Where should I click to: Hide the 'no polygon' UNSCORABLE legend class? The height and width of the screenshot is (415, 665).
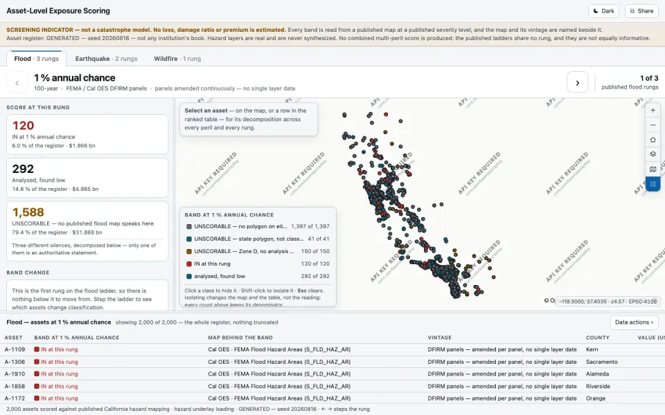(258, 227)
